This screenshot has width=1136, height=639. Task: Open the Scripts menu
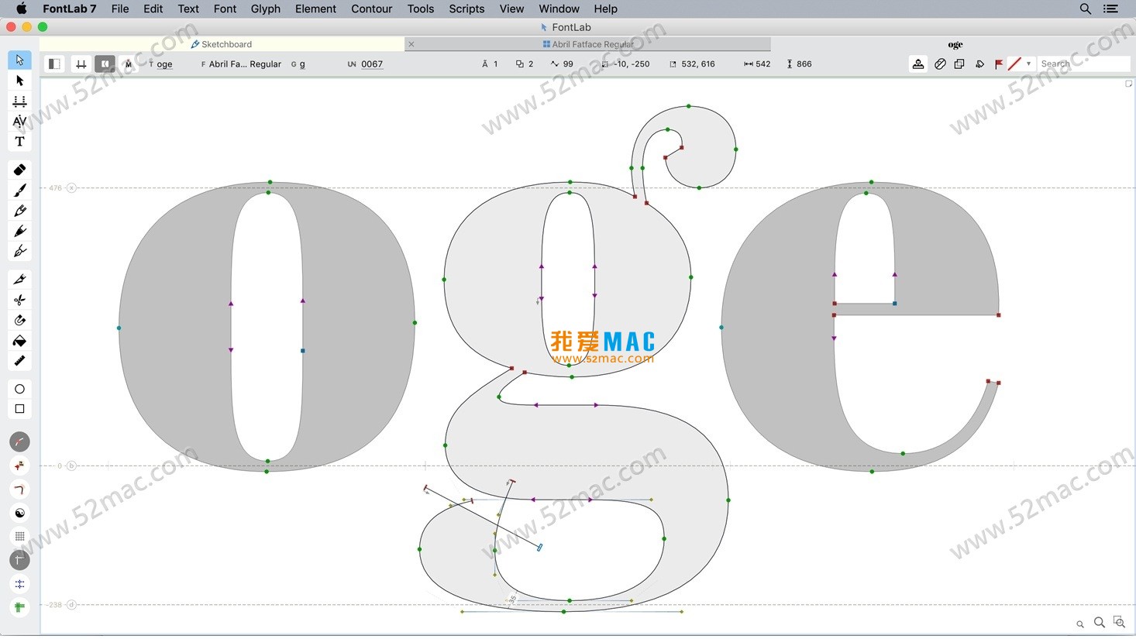click(x=466, y=9)
